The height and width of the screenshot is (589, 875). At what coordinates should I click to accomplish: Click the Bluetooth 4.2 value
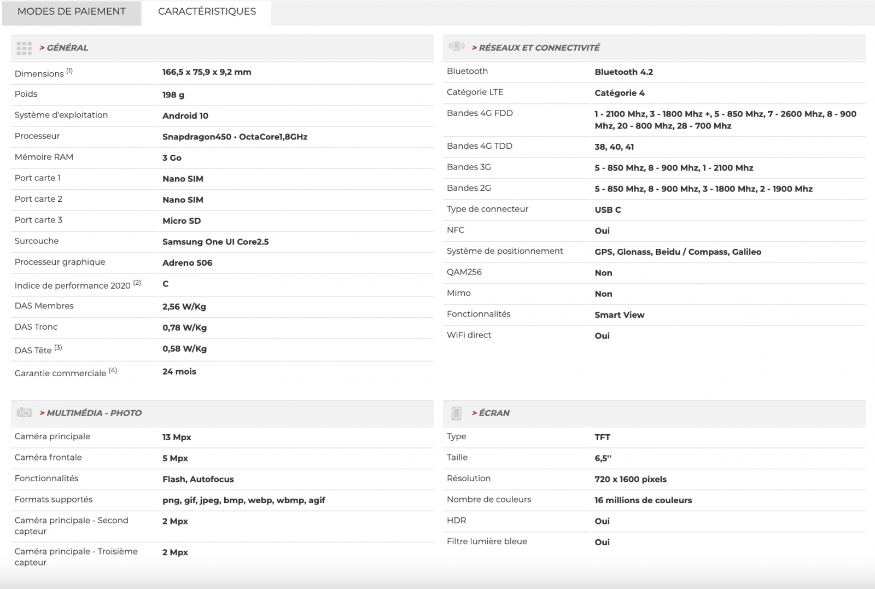pyautogui.click(x=623, y=72)
